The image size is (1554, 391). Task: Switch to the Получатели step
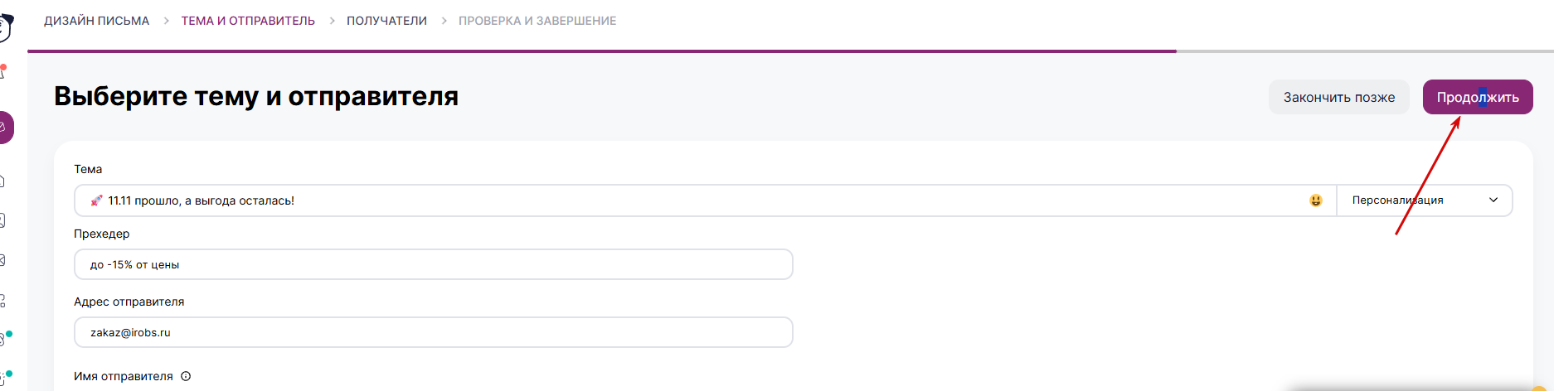386,21
